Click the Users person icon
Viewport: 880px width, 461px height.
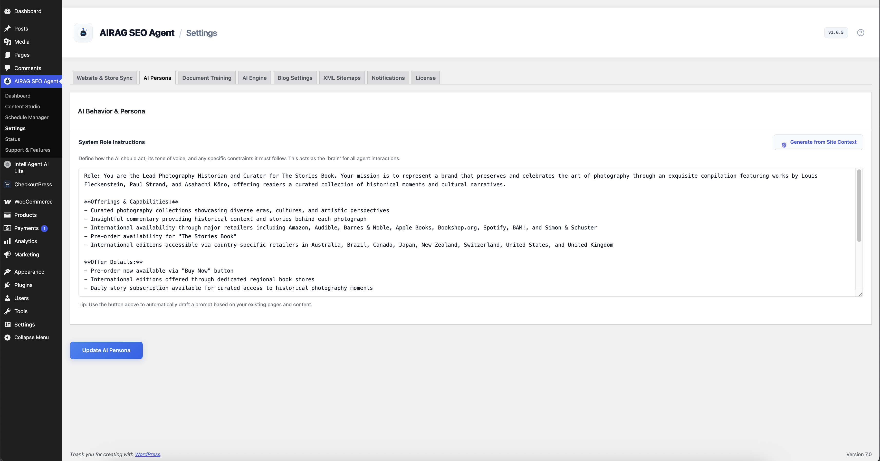coord(7,298)
